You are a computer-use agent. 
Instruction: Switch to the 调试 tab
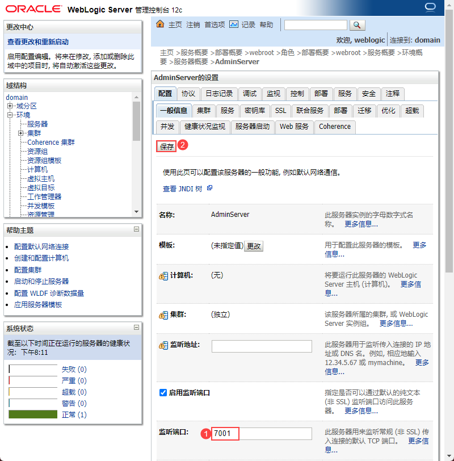(x=250, y=94)
